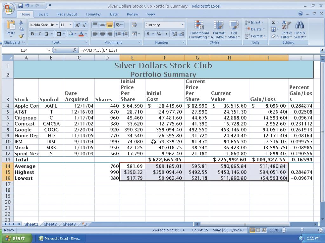The height and width of the screenshot is (243, 325).
Task: Switch to Page Break Preview in the status bar
Action: click(264, 230)
